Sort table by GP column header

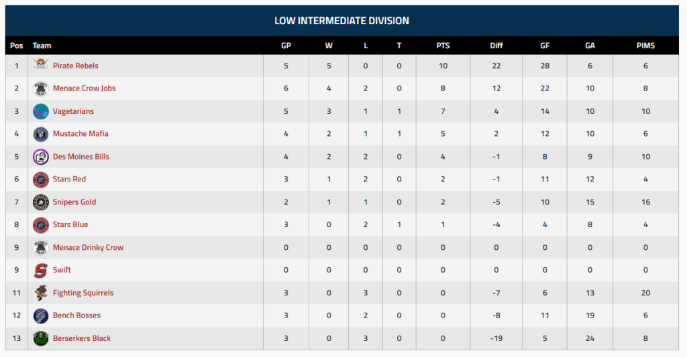coord(286,46)
